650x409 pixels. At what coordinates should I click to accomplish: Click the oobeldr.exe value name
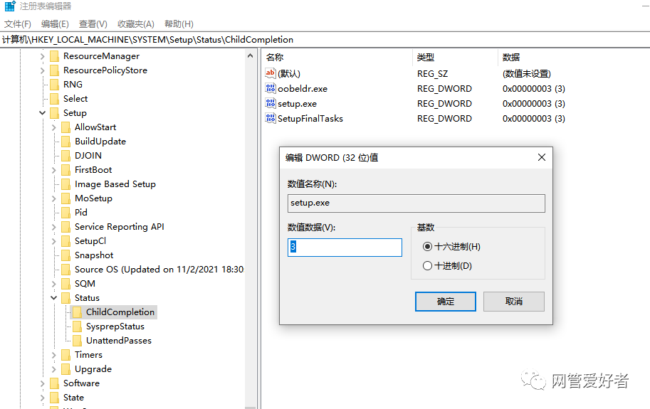click(x=302, y=89)
